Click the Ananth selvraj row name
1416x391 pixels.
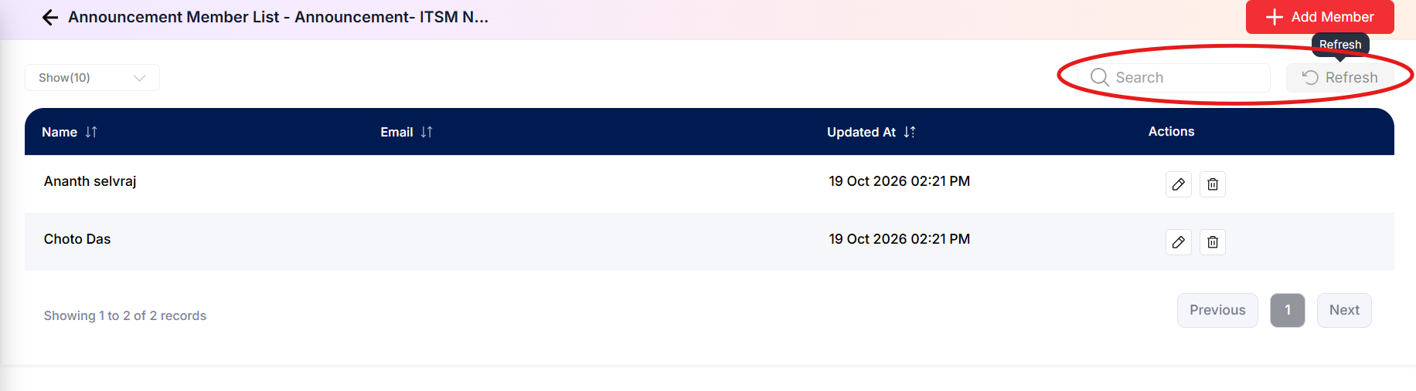pos(90,181)
